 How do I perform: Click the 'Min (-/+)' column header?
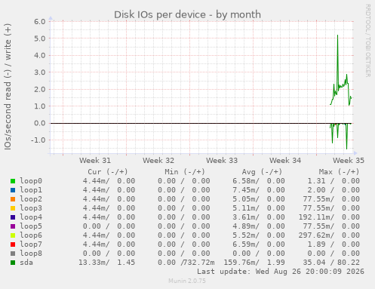click(185, 172)
